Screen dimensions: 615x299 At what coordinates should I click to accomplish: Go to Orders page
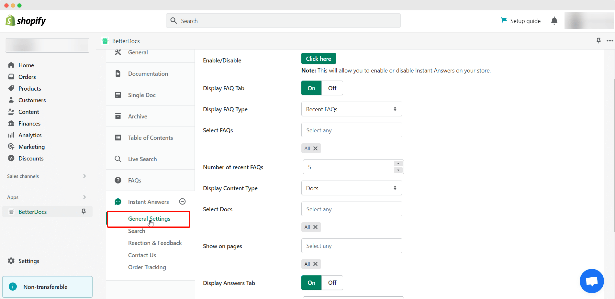tap(27, 77)
